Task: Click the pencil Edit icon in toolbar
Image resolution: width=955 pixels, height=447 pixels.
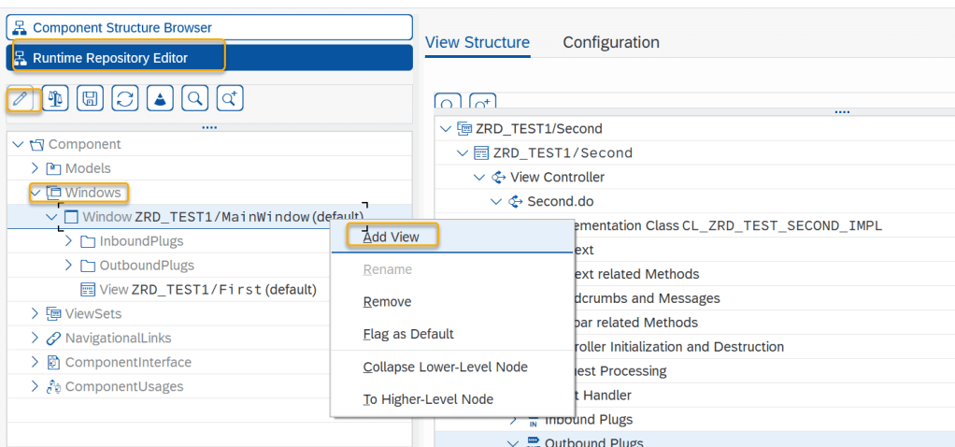Action: tap(21, 97)
